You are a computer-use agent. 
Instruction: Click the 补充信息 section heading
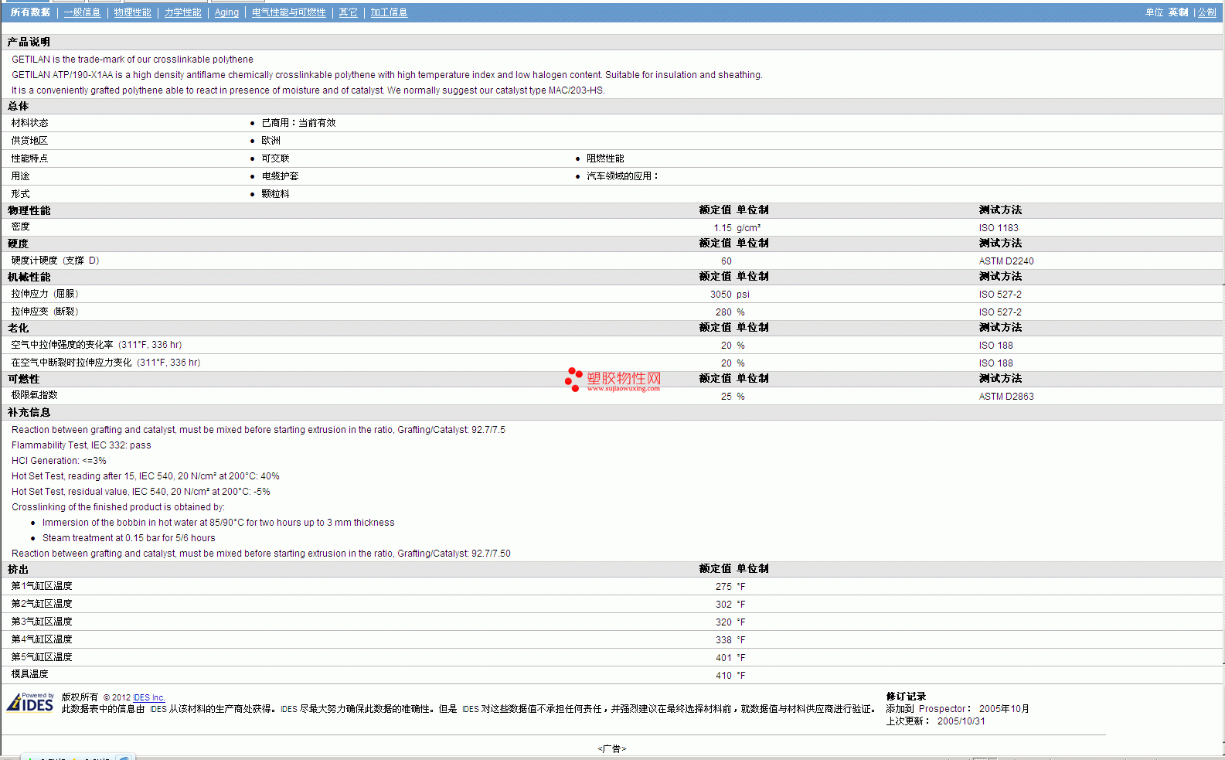[29, 413]
